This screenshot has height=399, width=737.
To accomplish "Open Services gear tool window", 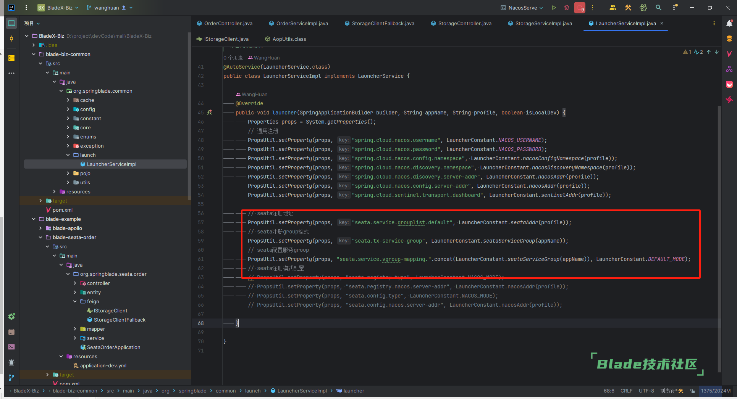I will click(11, 316).
